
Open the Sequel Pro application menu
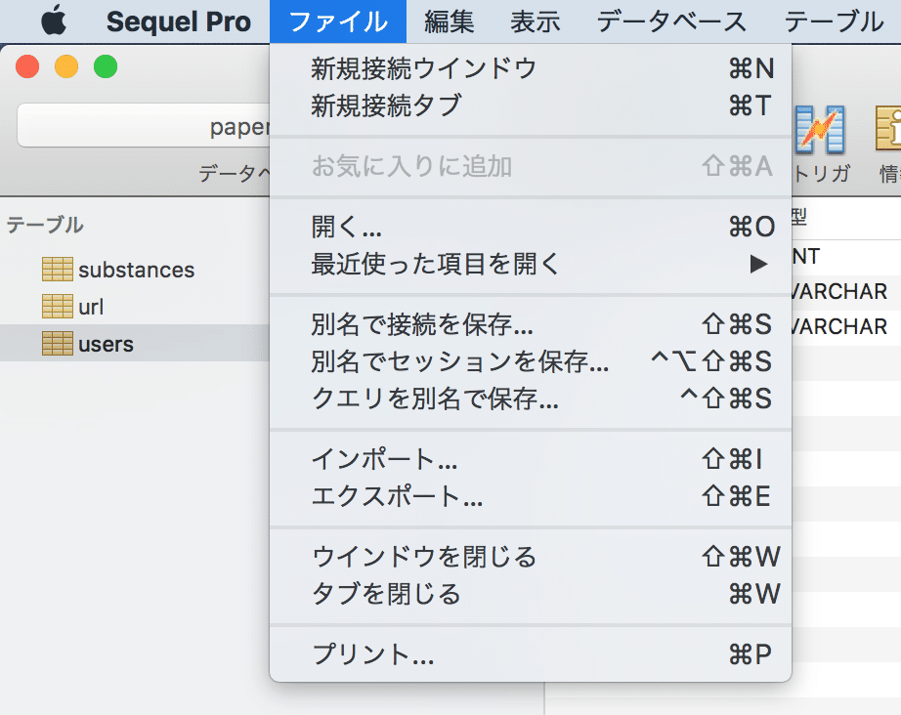178,21
